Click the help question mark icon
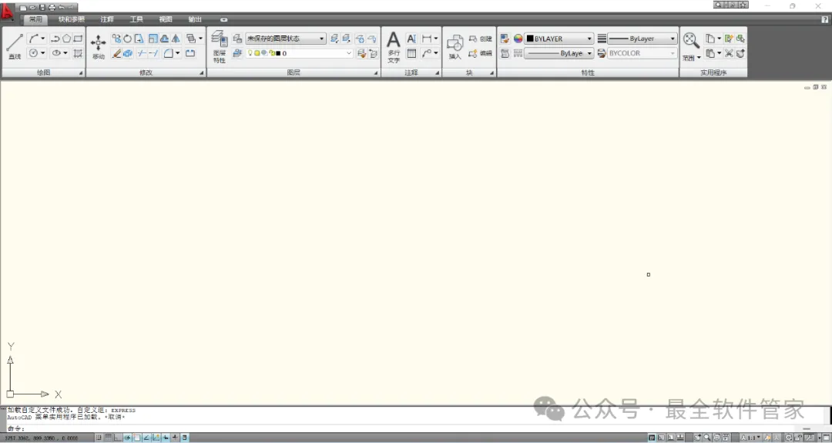 click(x=824, y=19)
